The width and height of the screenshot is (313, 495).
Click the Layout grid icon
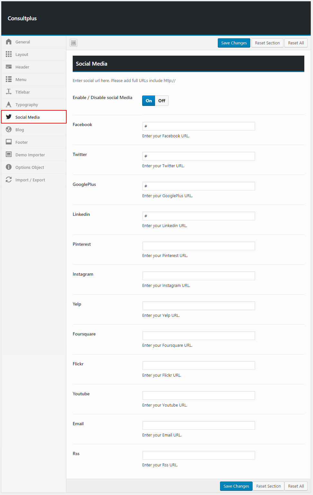9,54
